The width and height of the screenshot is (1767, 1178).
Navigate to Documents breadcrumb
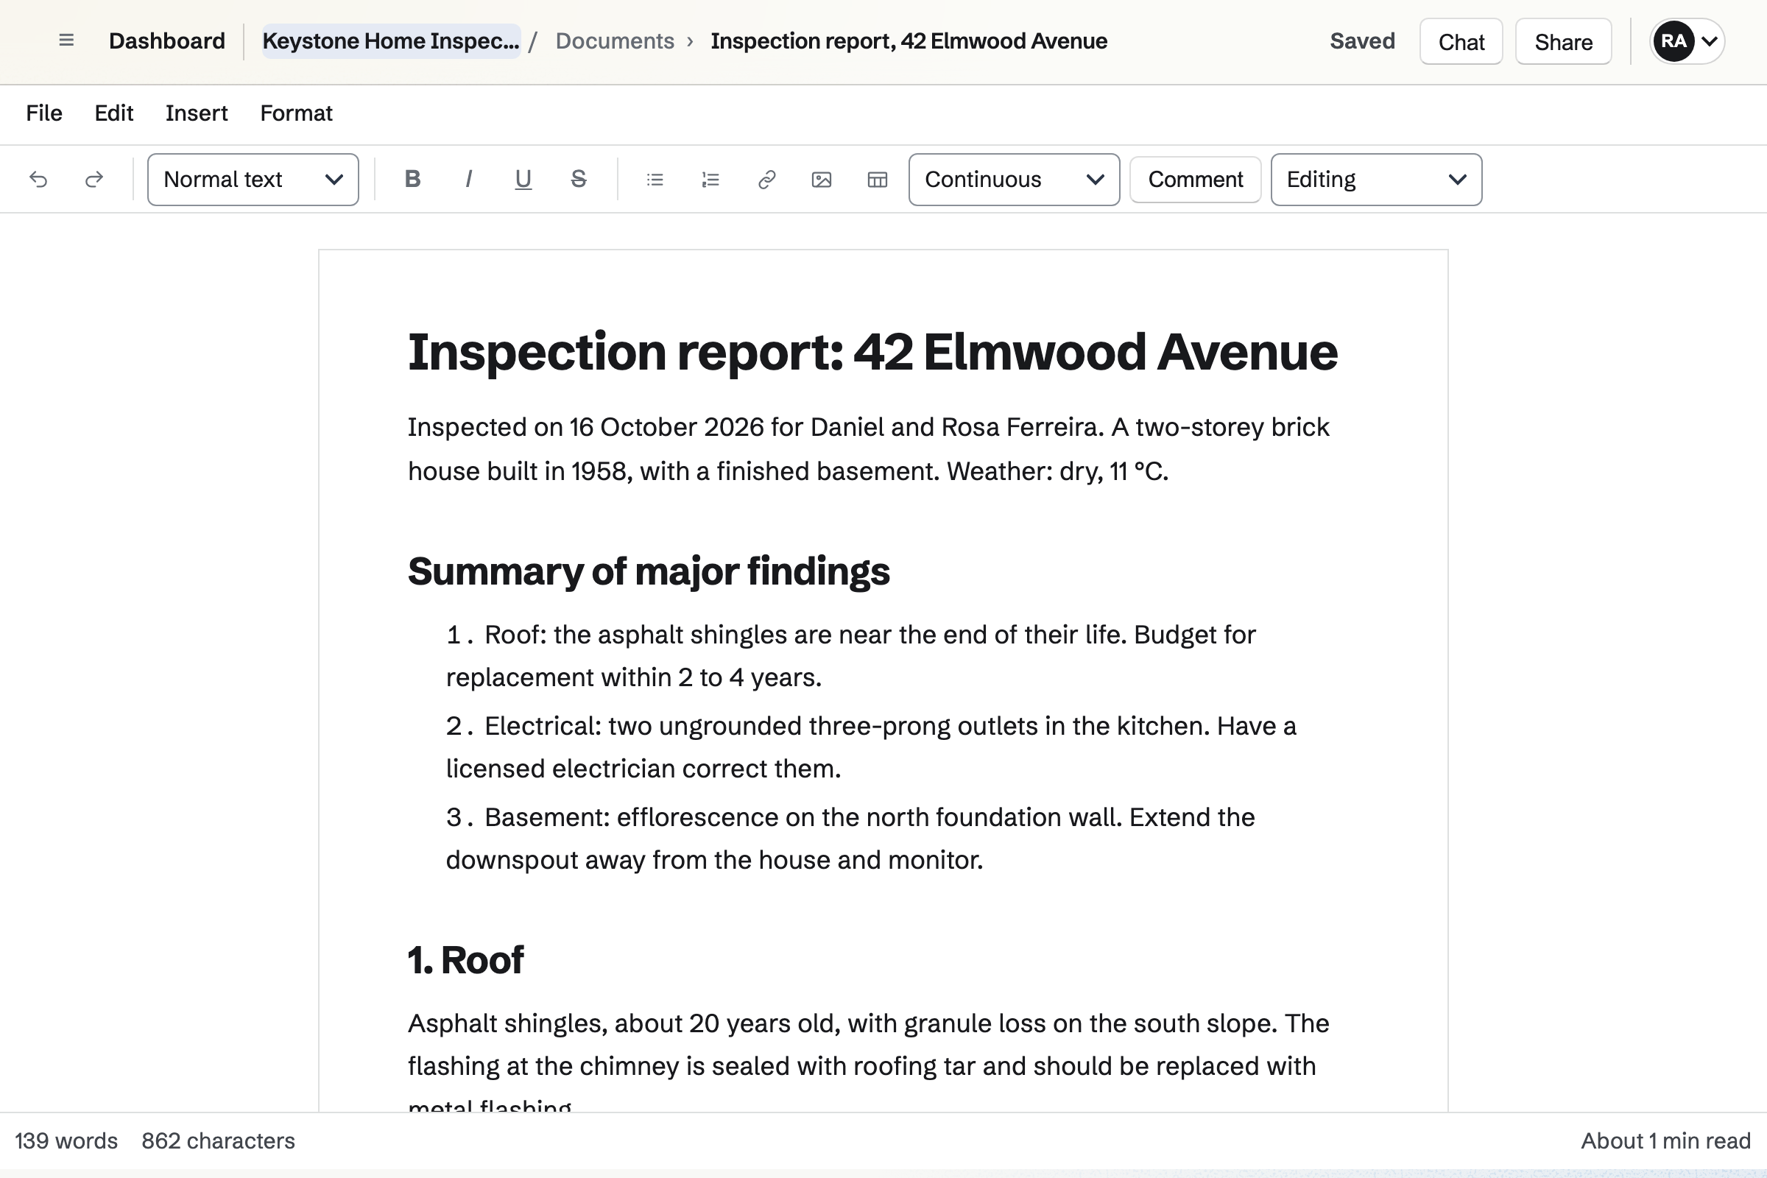(x=615, y=40)
